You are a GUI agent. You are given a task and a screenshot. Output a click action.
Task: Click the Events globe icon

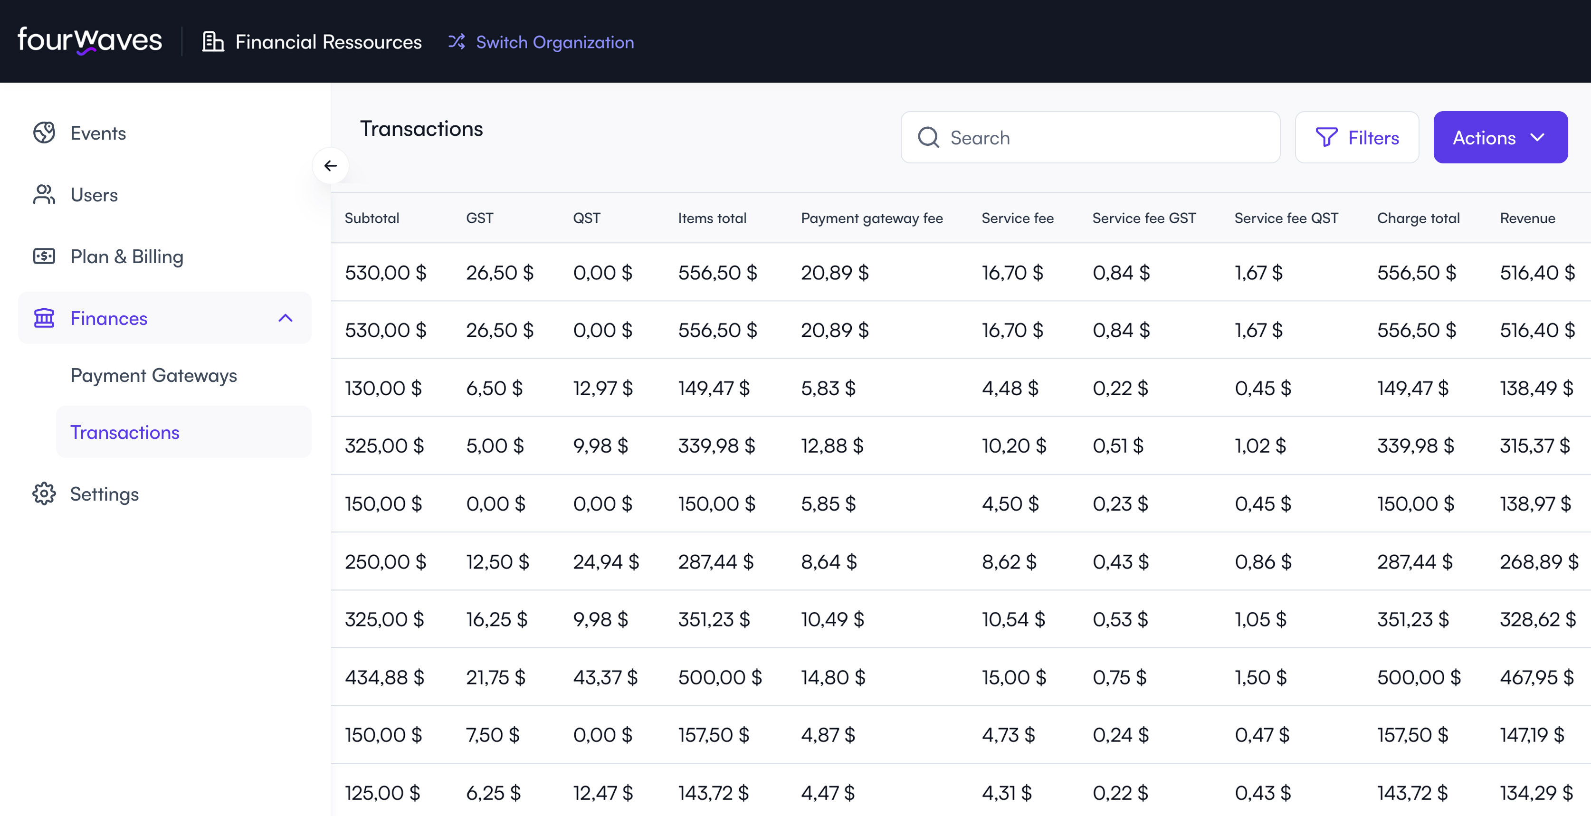click(44, 133)
